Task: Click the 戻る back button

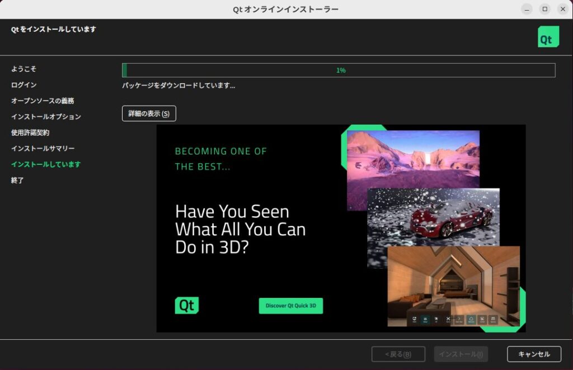Action: pos(398,354)
